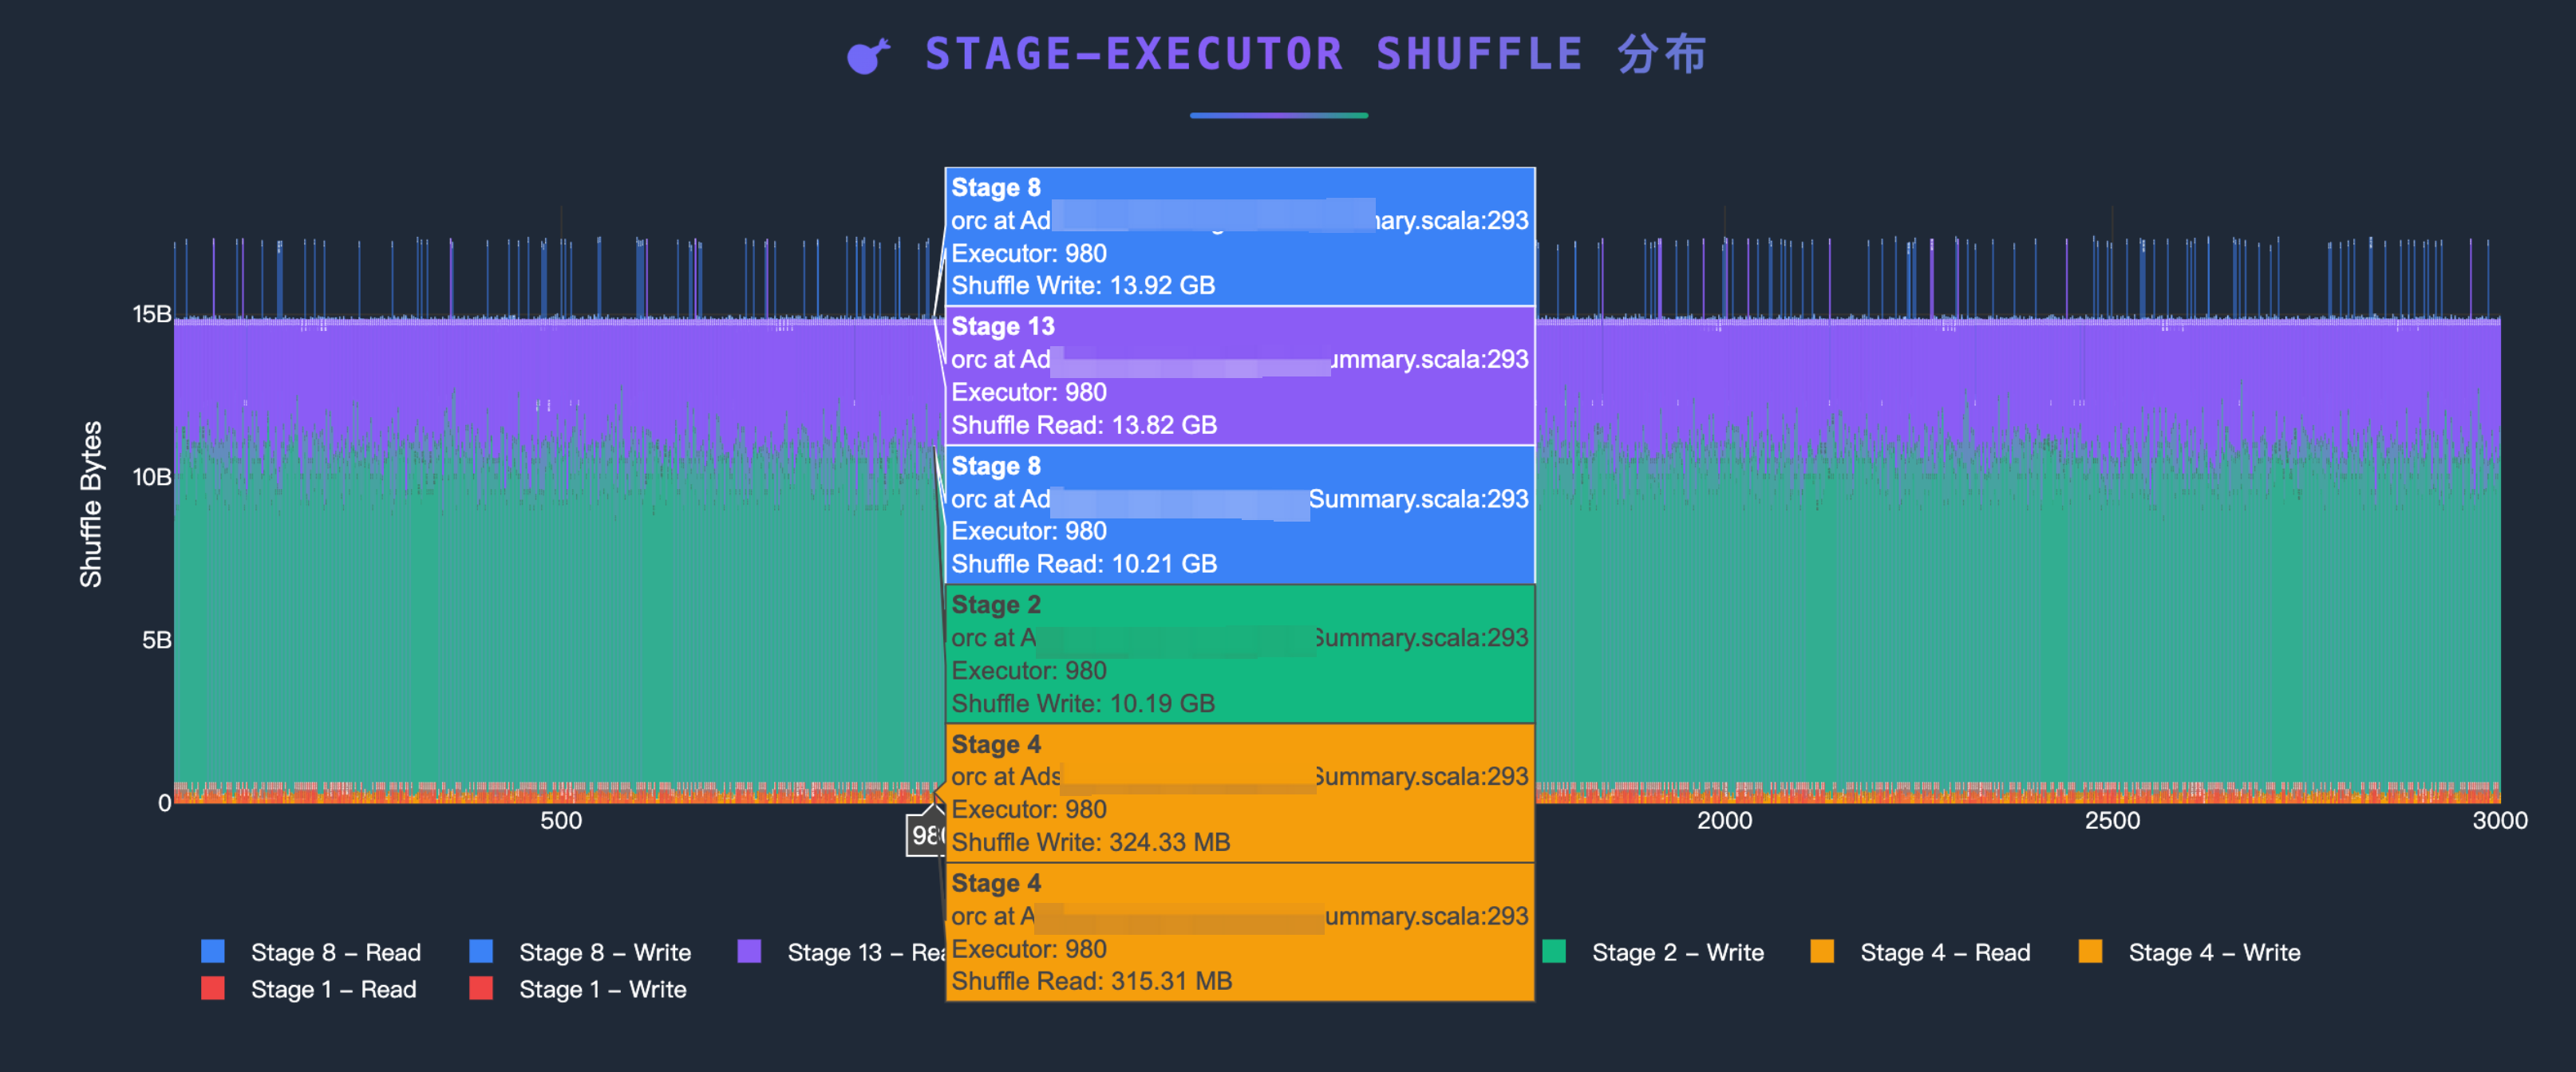2576x1072 pixels.
Task: Click the Shuffle Bytes axis title
Action: [x=91, y=503]
